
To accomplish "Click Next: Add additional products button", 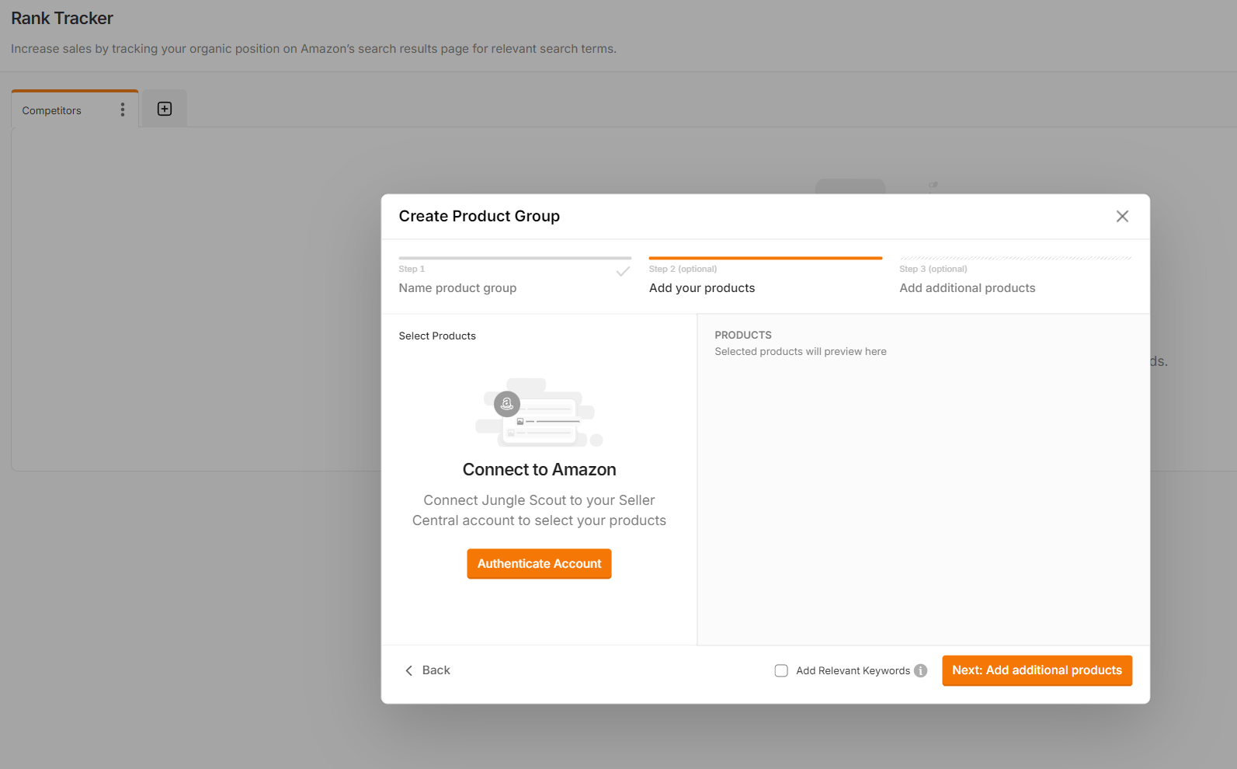I will 1037,670.
